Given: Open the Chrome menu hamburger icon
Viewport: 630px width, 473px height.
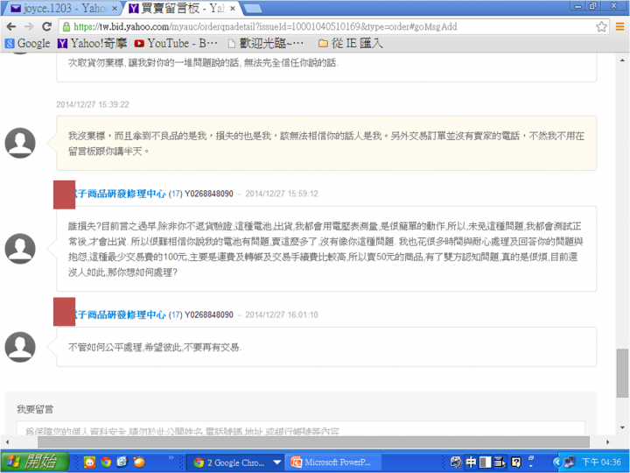Looking at the screenshot, I should coord(620,26).
